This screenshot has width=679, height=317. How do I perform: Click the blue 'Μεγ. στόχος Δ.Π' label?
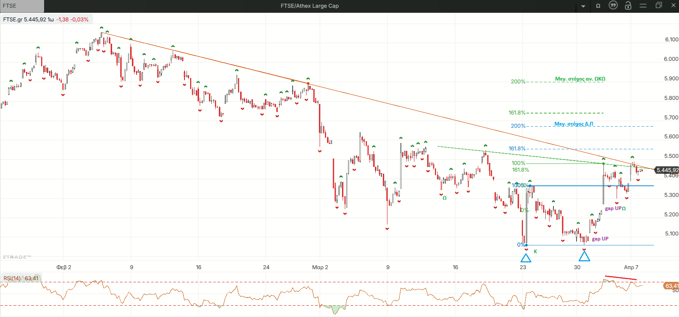(574, 124)
